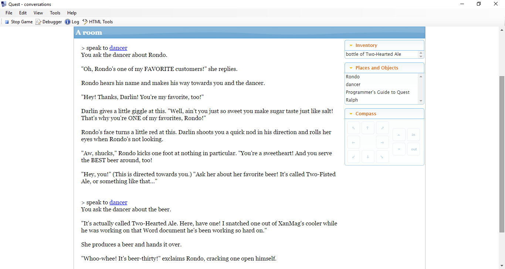Click the compass northwest arrow
This screenshot has height=269, width=505.
pos(353,128)
